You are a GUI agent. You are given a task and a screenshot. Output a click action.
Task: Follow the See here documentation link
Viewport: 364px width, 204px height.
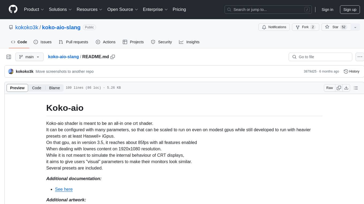64,189
